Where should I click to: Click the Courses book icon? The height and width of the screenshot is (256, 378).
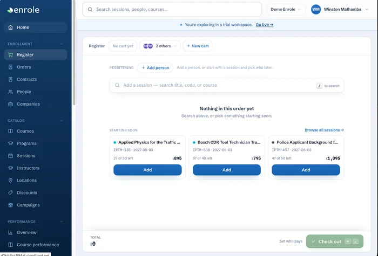pyautogui.click(x=10, y=131)
